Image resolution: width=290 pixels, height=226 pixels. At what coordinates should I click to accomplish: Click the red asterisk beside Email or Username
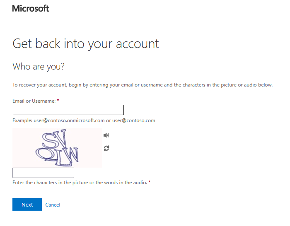click(x=58, y=101)
